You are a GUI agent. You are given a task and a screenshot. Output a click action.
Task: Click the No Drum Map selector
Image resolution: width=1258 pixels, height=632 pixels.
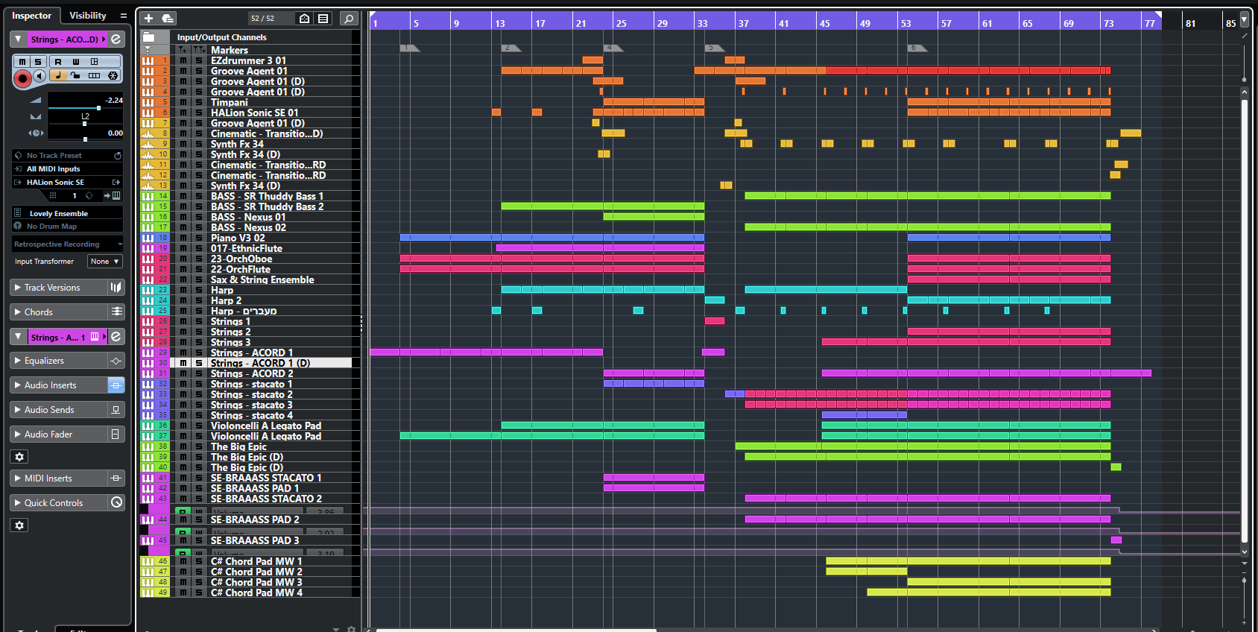coord(67,226)
